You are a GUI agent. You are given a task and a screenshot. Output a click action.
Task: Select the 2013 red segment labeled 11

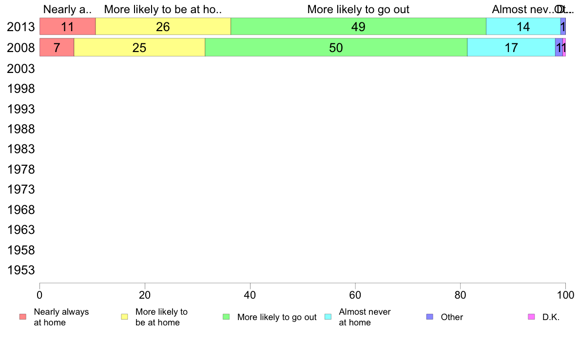[x=68, y=27]
